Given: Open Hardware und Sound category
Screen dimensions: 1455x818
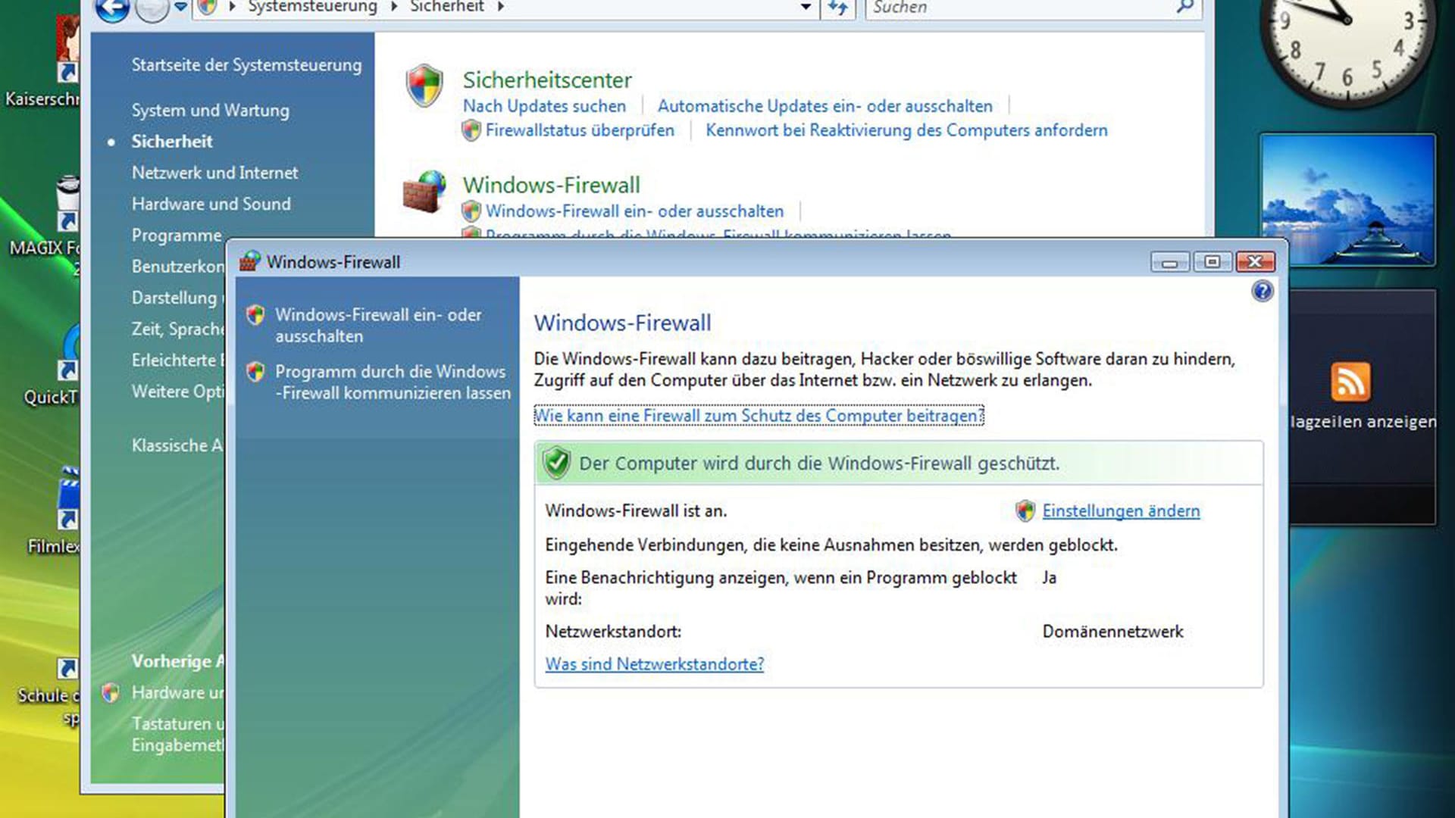Looking at the screenshot, I should pos(211,204).
